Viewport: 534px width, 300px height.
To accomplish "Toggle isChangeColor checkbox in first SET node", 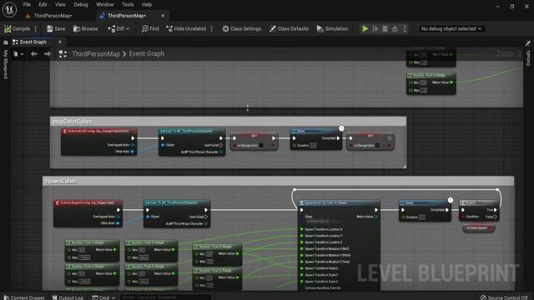I will pyautogui.click(x=261, y=146).
